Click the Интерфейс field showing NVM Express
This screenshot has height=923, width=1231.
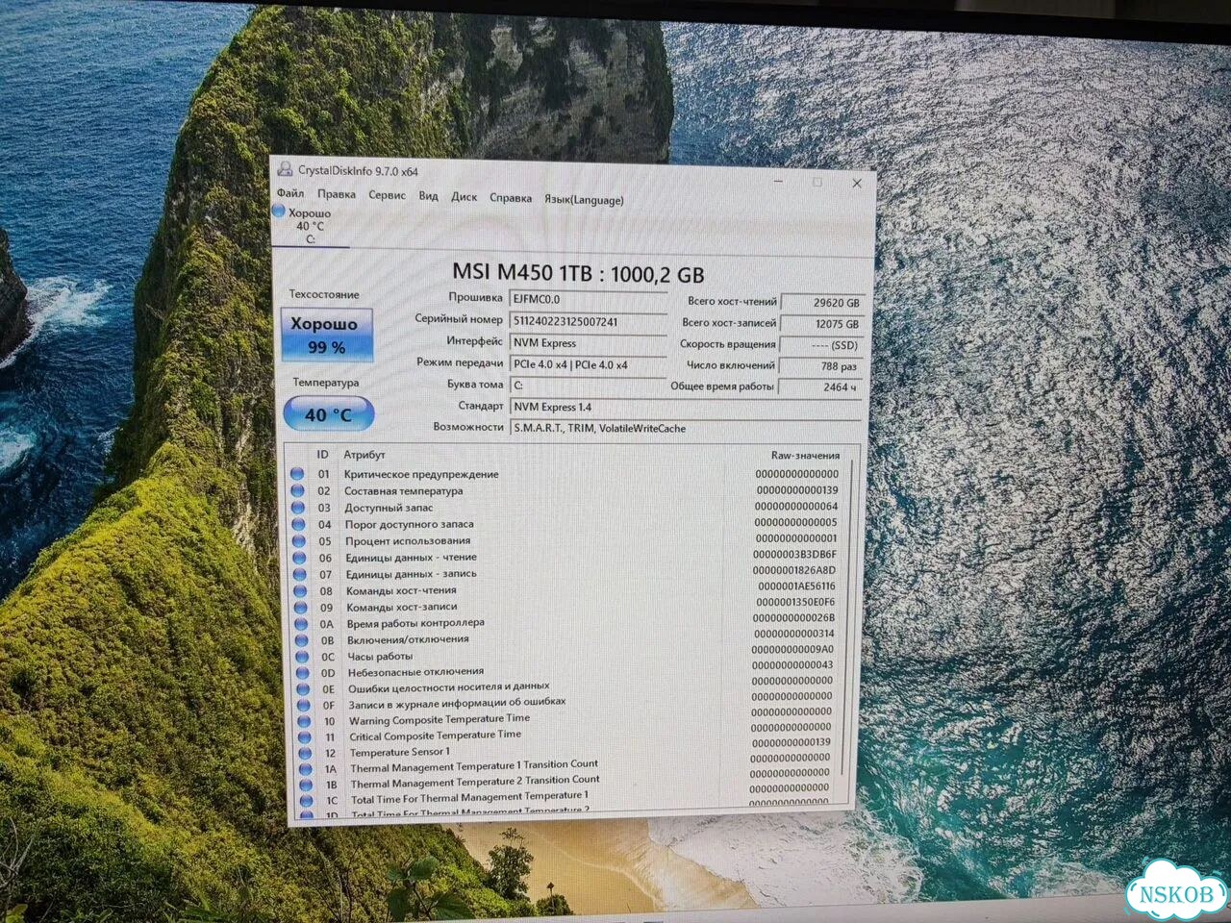tap(587, 343)
